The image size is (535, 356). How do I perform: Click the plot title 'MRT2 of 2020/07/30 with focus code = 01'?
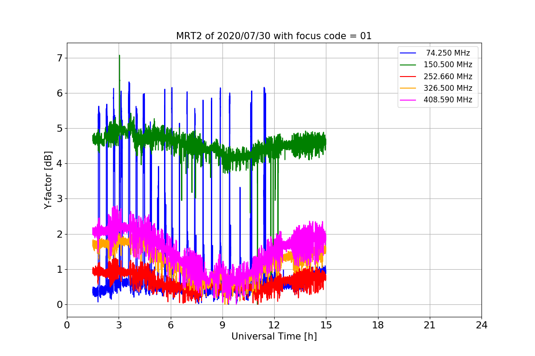[274, 36]
